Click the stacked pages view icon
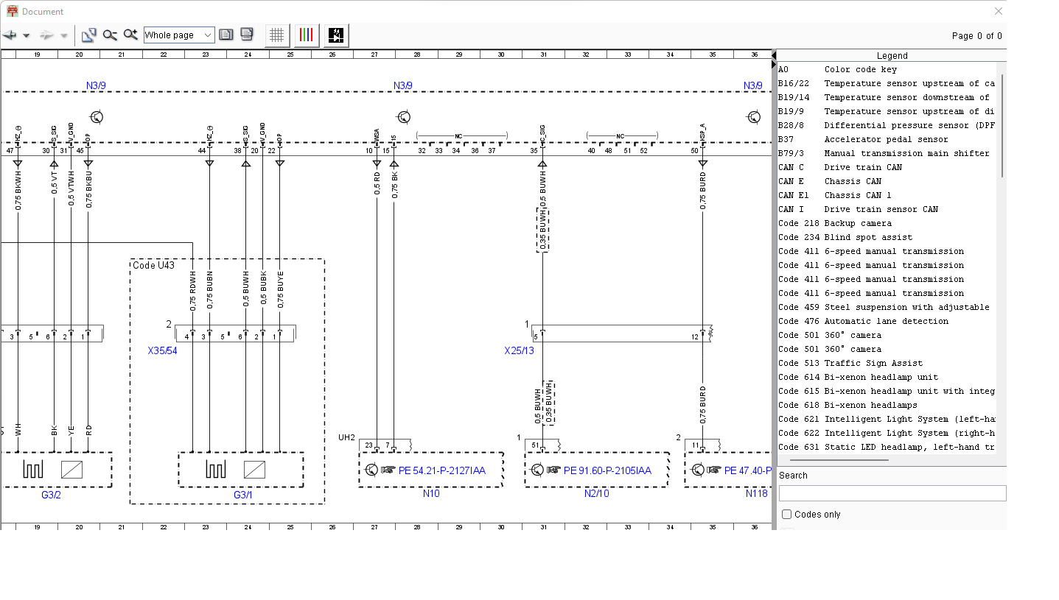The height and width of the screenshot is (600, 1059). (x=247, y=35)
